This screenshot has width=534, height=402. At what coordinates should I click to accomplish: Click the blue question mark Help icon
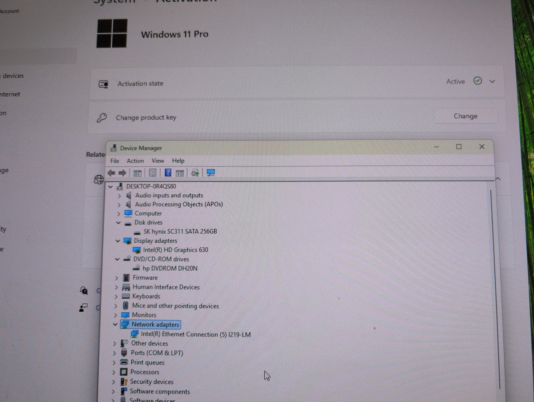click(x=168, y=173)
